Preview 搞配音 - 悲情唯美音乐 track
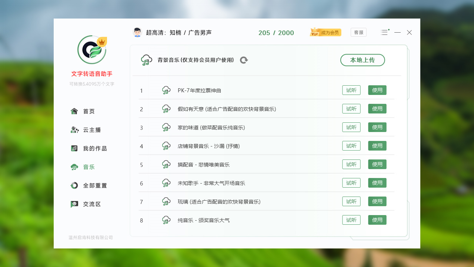 tap(351, 164)
